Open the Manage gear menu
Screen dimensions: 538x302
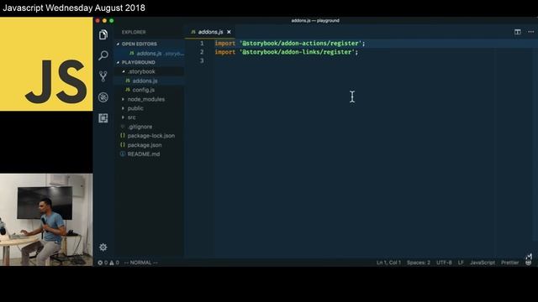pos(103,247)
